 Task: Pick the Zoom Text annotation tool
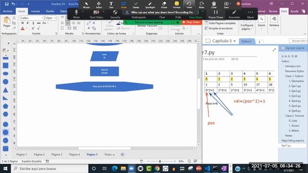pyautogui.click(x=111, y=5)
